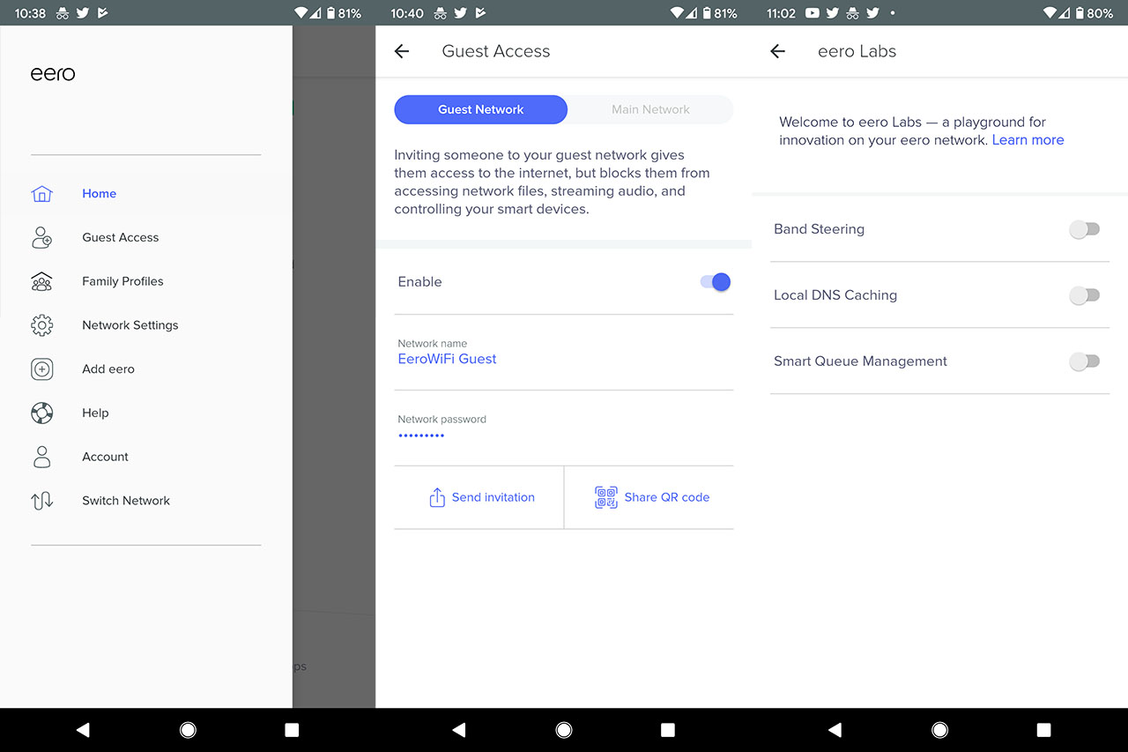Screen dimensions: 1128x752
Task: Turn off the guest network Enable switch
Action: 716,282
